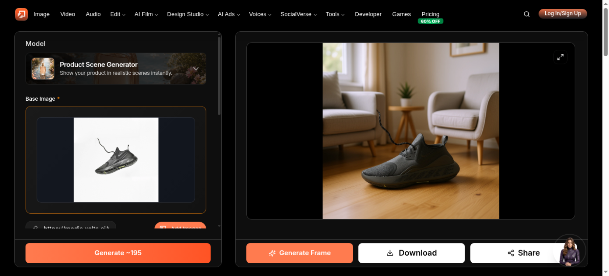Expand generated image to fullscreen
609x276 pixels.
click(560, 57)
